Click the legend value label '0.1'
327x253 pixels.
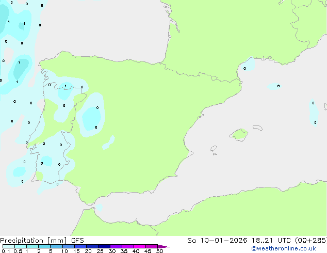6,251
